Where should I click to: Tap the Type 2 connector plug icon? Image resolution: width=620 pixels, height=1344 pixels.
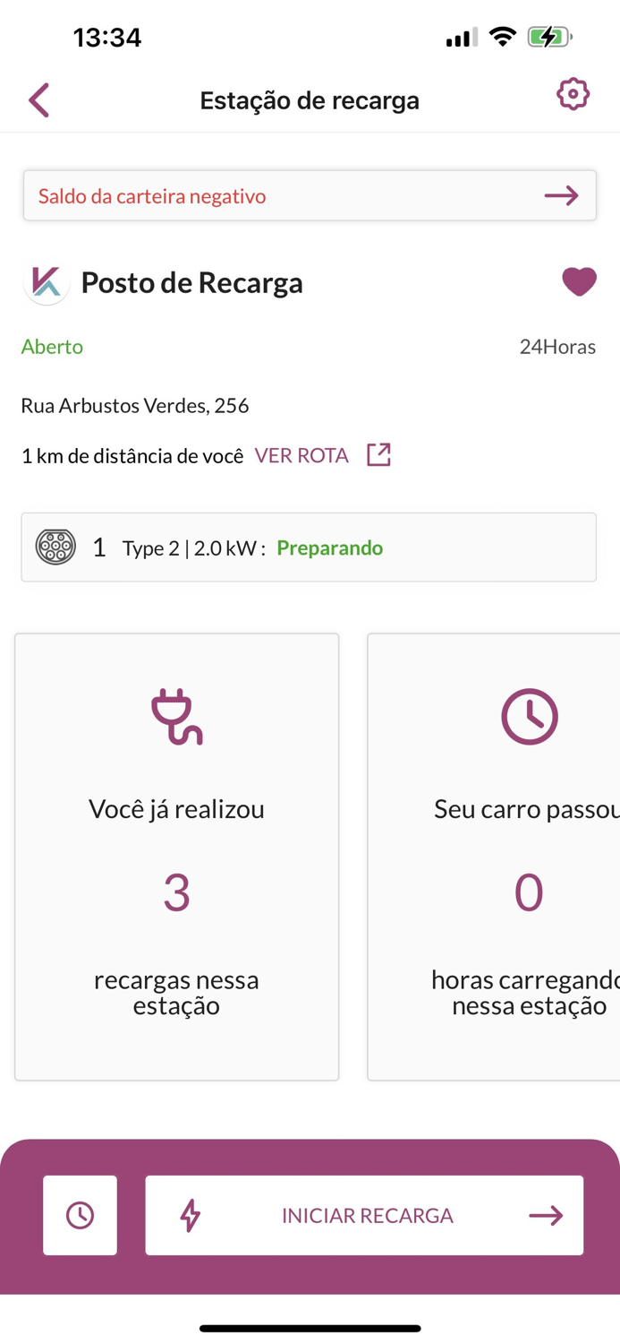55,547
